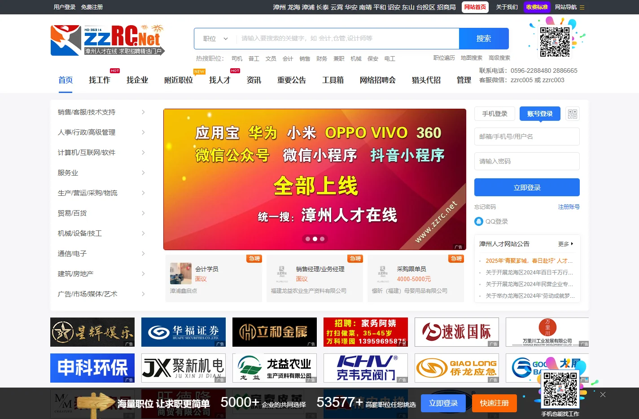Expand the 机械/设备/技工 category
The image size is (639, 419).
pyautogui.click(x=102, y=233)
